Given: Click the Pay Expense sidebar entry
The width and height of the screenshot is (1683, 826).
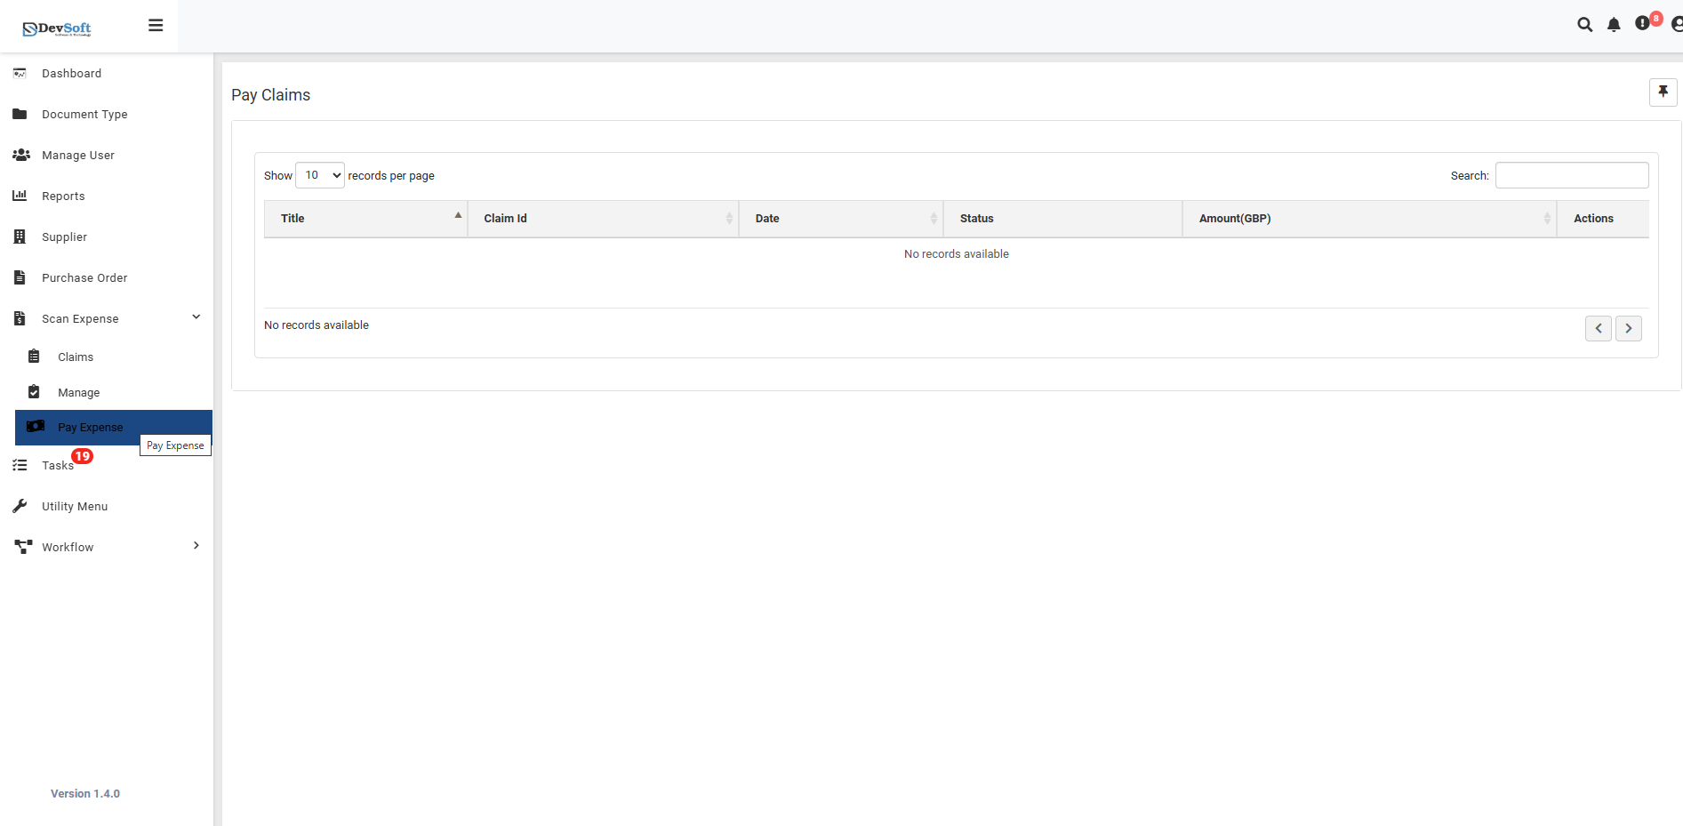Looking at the screenshot, I should tap(90, 427).
